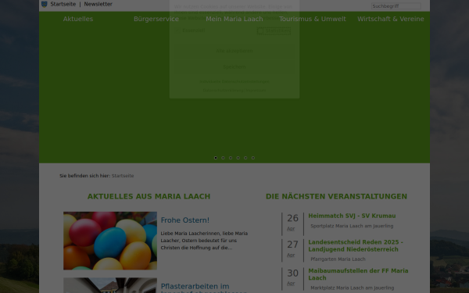Image resolution: width=469 pixels, height=293 pixels.
Task: Open the Bürgerservice menu
Action: [x=156, y=19]
